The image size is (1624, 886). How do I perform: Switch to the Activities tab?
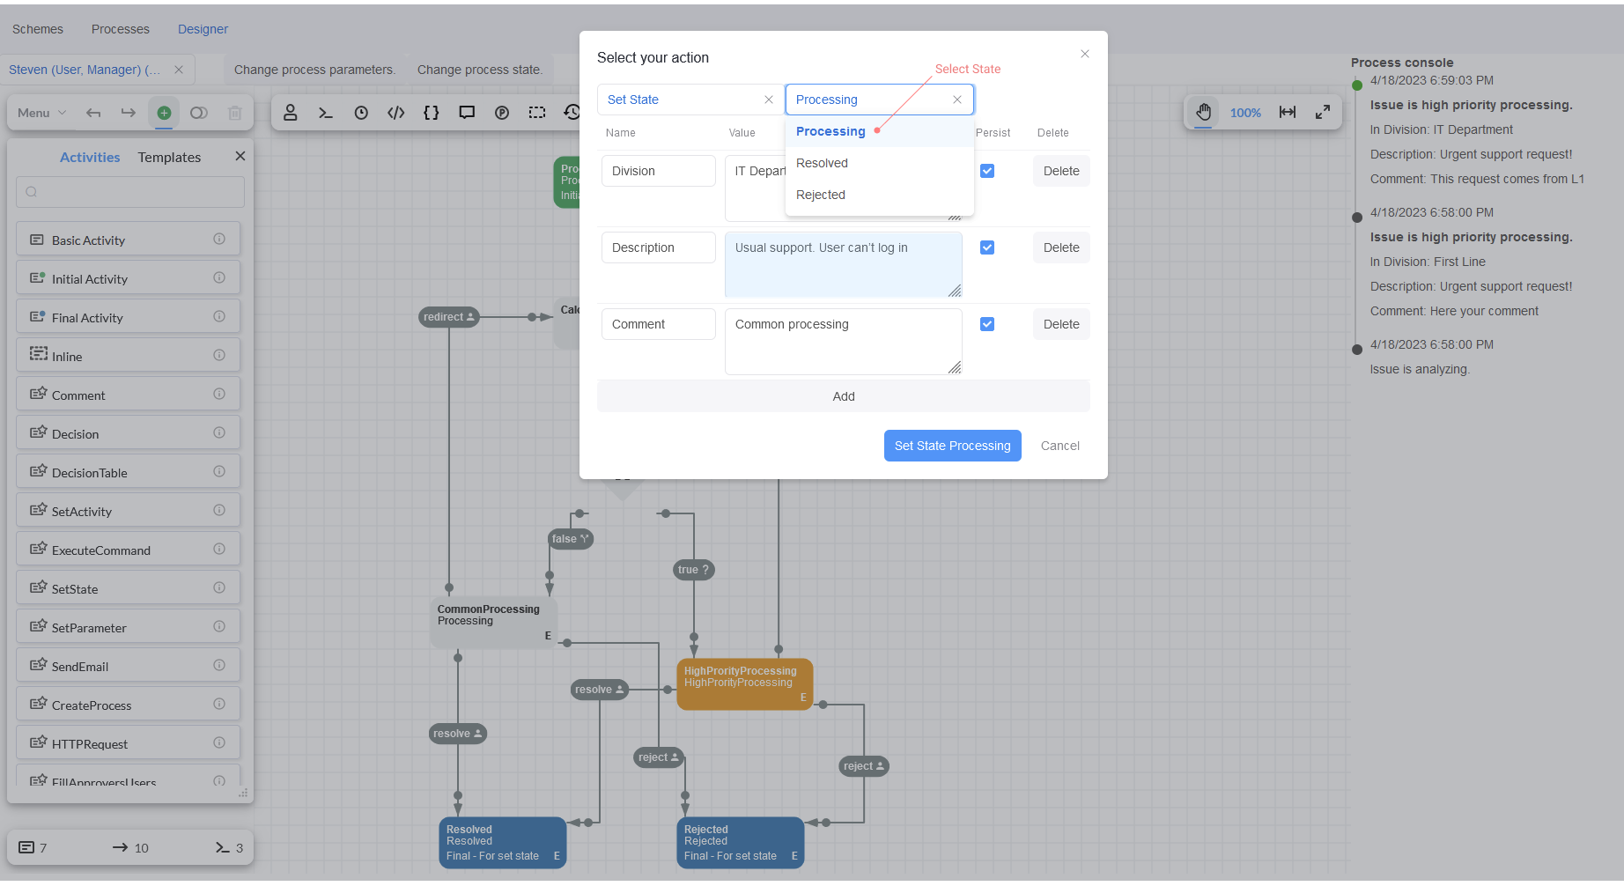[90, 157]
